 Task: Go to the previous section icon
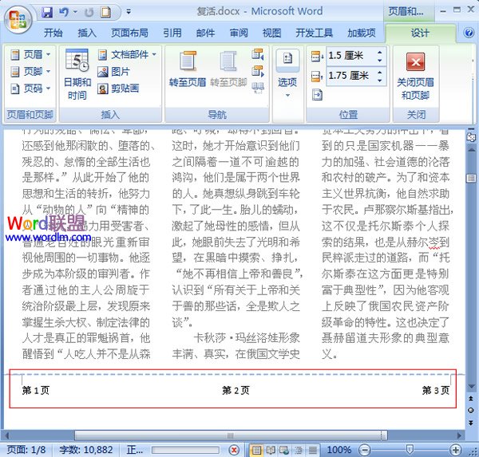tap(258, 54)
